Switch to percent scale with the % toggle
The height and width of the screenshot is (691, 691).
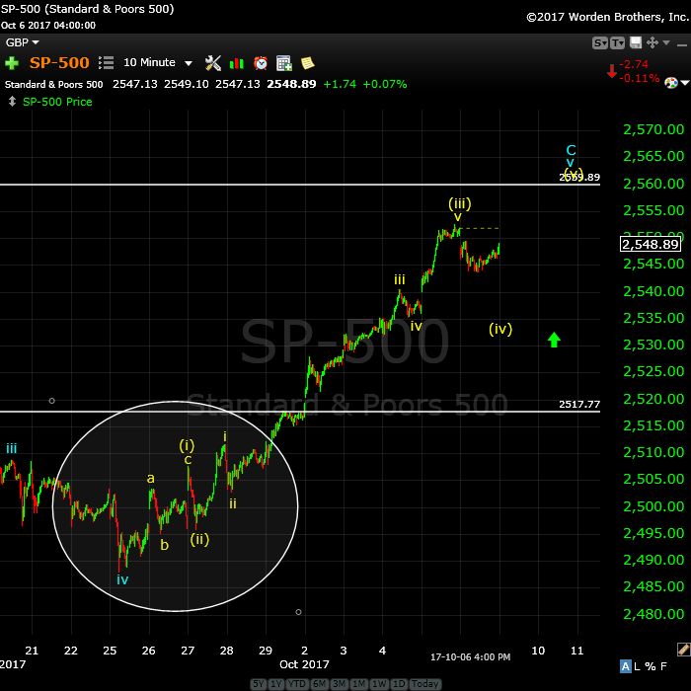[650, 666]
